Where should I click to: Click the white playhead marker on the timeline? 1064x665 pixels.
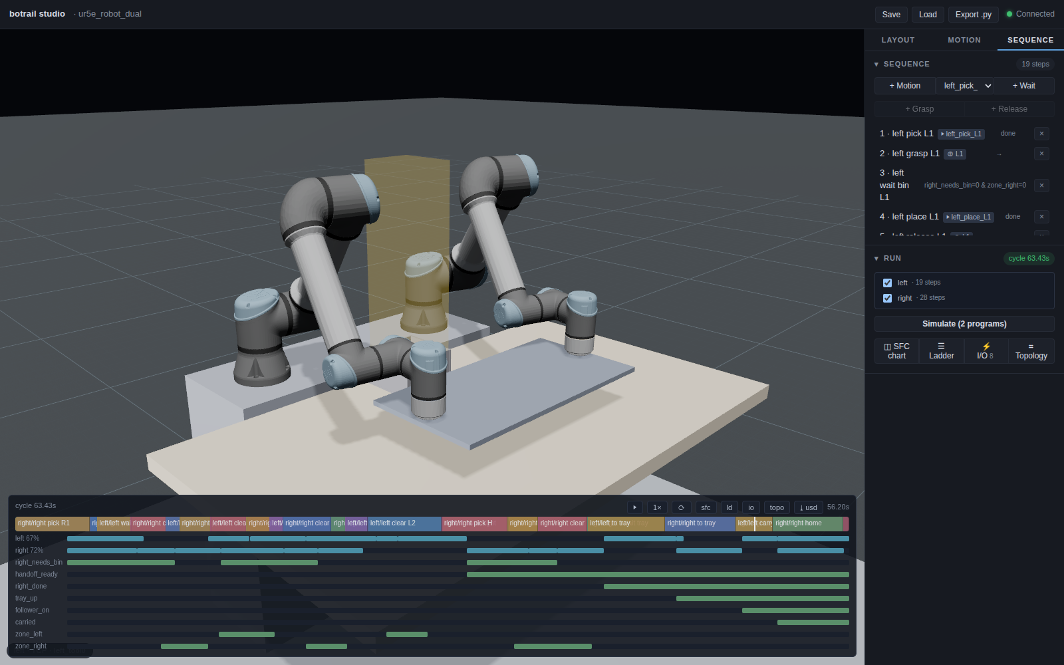tap(754, 524)
